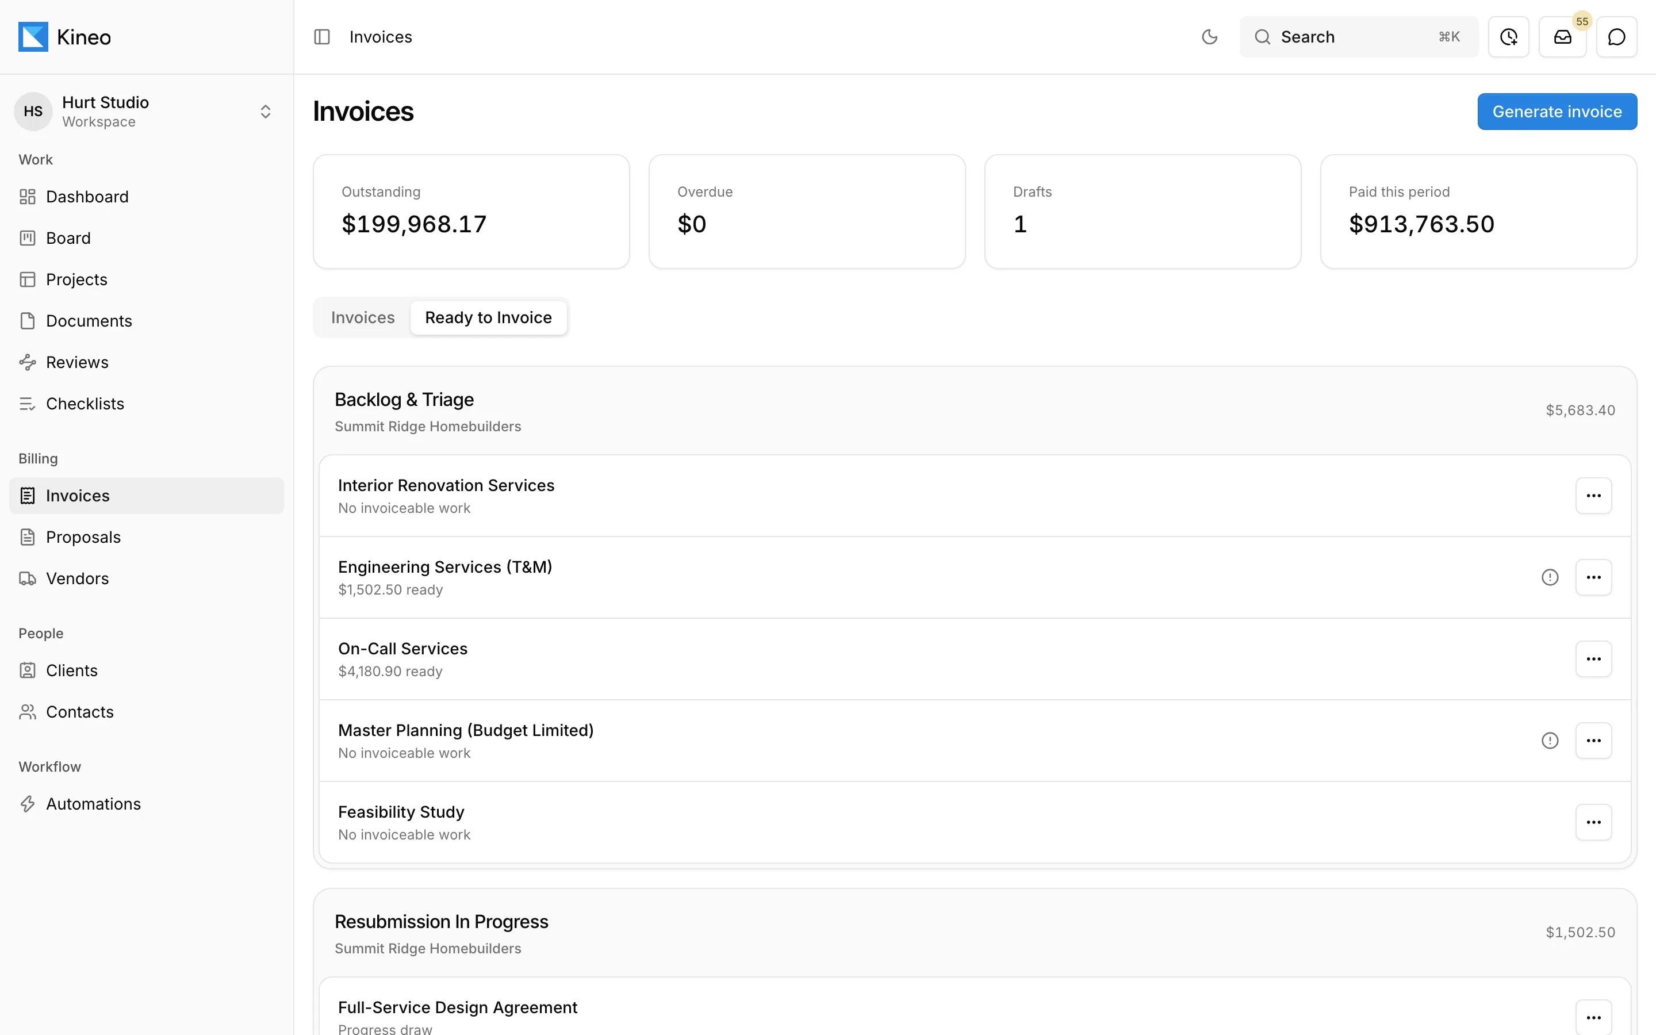Click the Clients contact-card icon
The height and width of the screenshot is (1035, 1656).
[28, 671]
